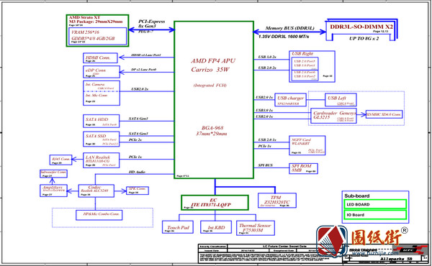Select the Int.KBD block
Screen dimensions: 432x266
click(x=216, y=227)
